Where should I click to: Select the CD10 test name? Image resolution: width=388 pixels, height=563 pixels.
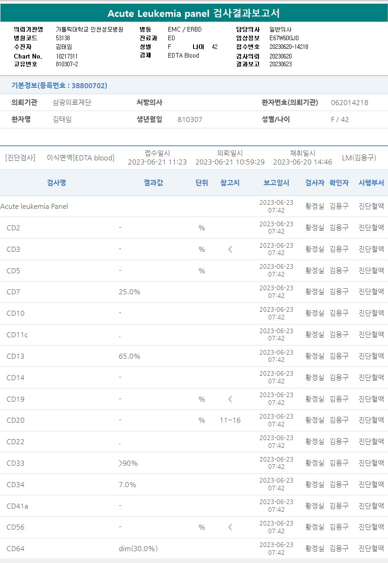(x=16, y=313)
